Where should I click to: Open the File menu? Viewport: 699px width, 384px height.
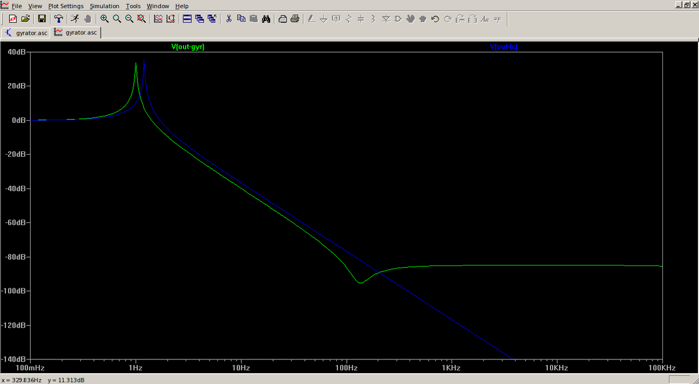tap(17, 6)
